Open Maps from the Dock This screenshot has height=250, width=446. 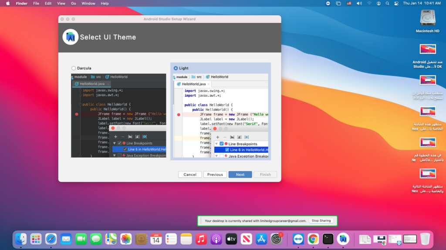111,239
